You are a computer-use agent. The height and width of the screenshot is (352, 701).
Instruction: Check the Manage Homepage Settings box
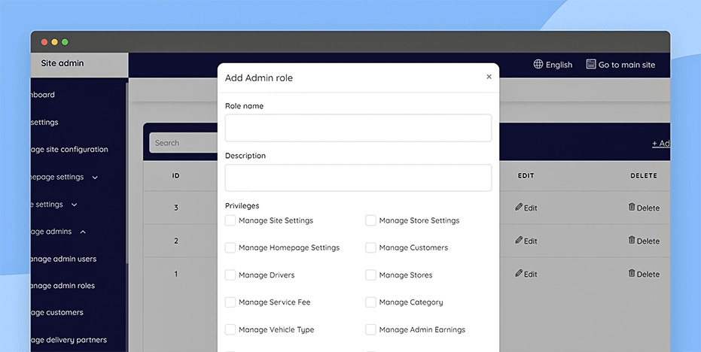tap(230, 247)
